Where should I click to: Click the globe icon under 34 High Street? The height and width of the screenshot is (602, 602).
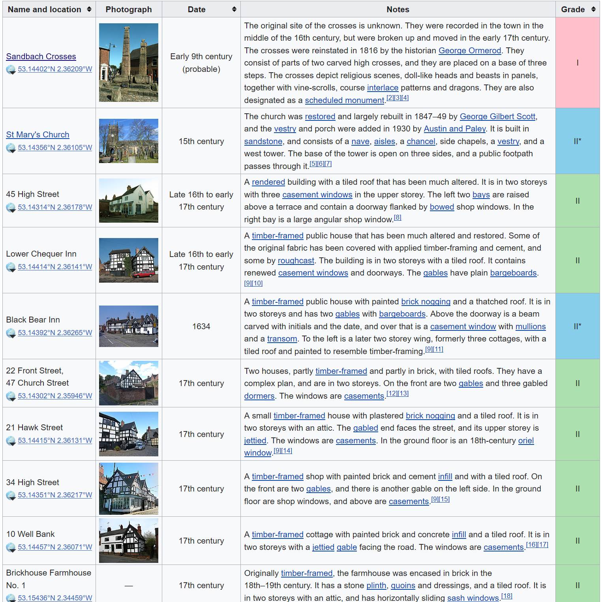tap(11, 495)
